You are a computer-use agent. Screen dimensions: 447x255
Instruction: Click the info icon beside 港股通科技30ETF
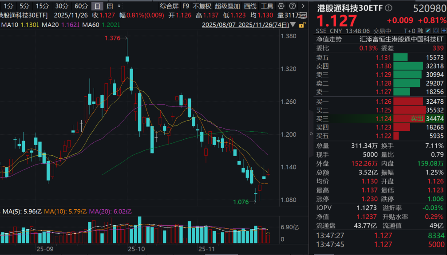(x=389, y=9)
